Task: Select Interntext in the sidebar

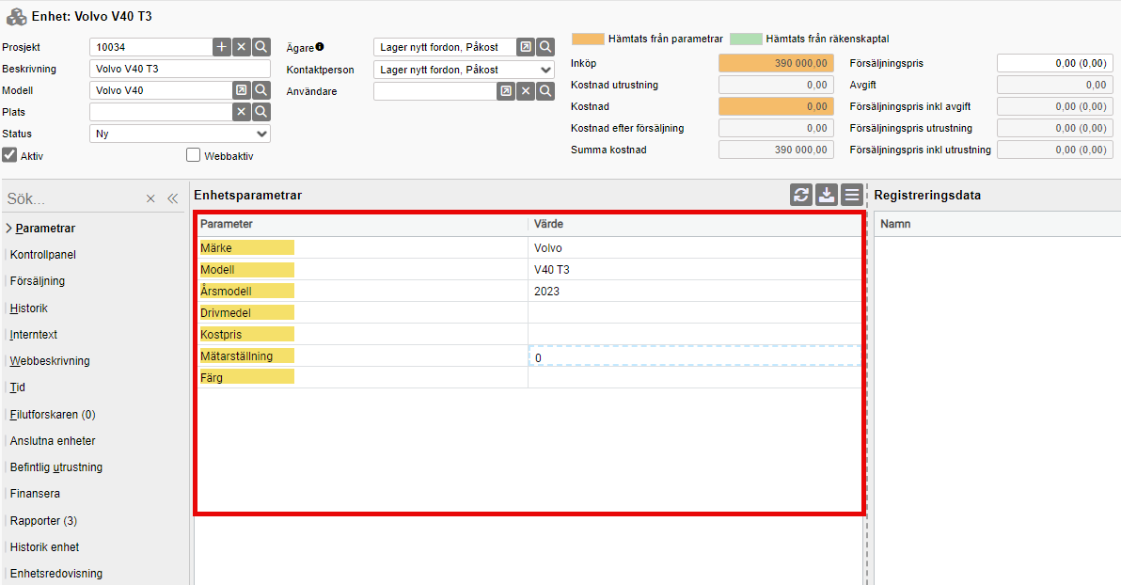Action: pos(34,335)
